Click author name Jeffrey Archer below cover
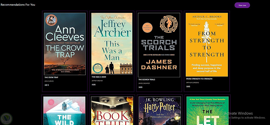This screenshot has width=270, height=125. pos(97,81)
